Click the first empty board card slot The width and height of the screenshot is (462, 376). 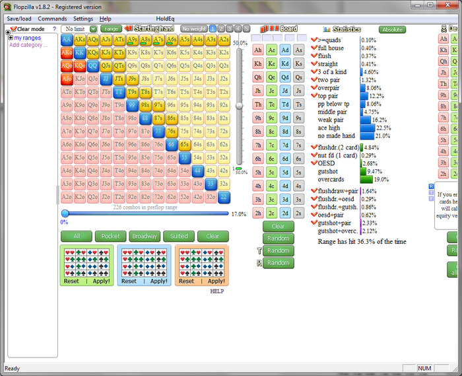[256, 38]
